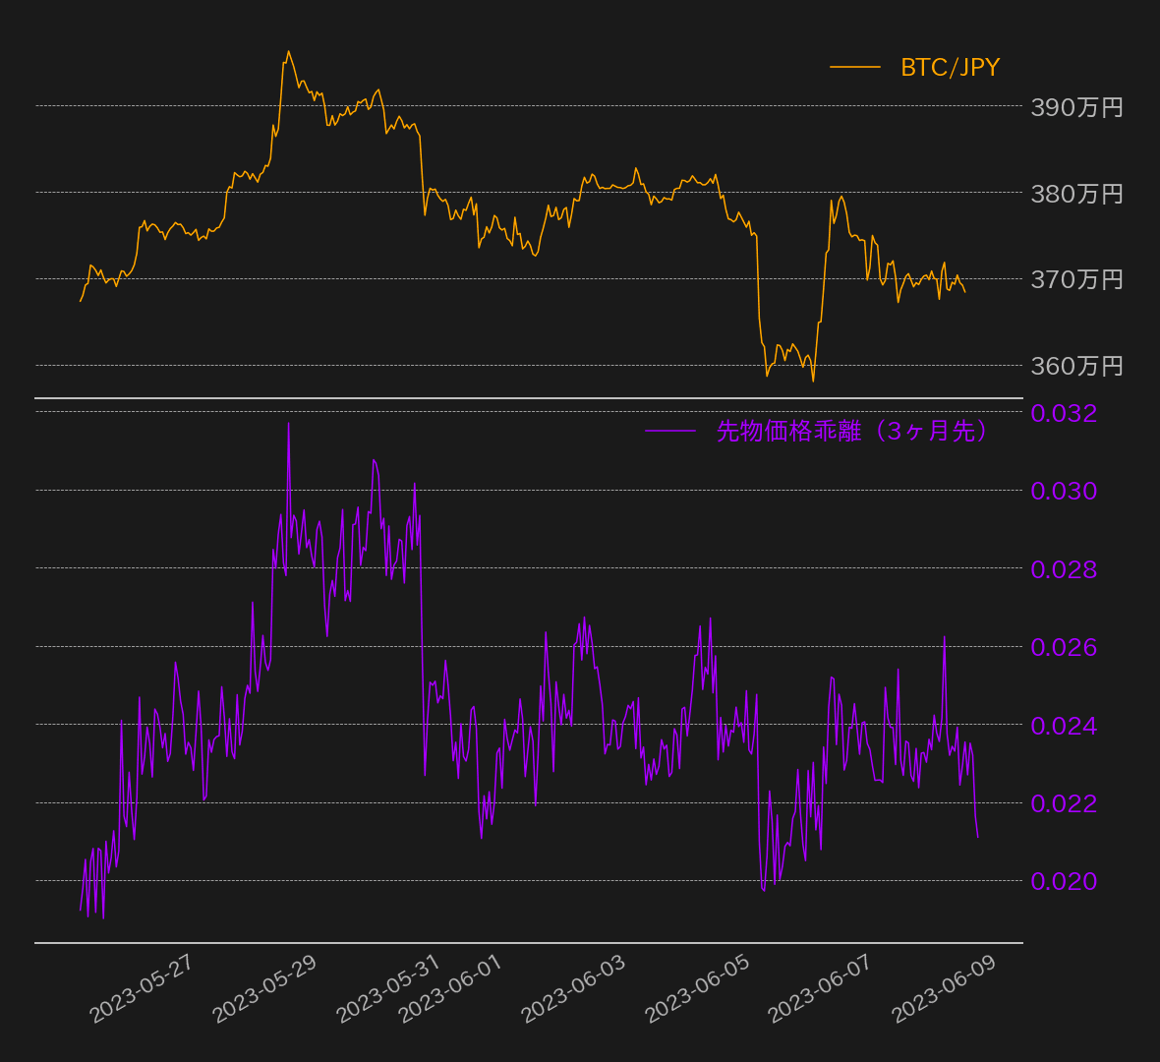Screen dimensions: 1160x1062
Task: Click the BTC/JPY legend label
Action: pos(950,67)
